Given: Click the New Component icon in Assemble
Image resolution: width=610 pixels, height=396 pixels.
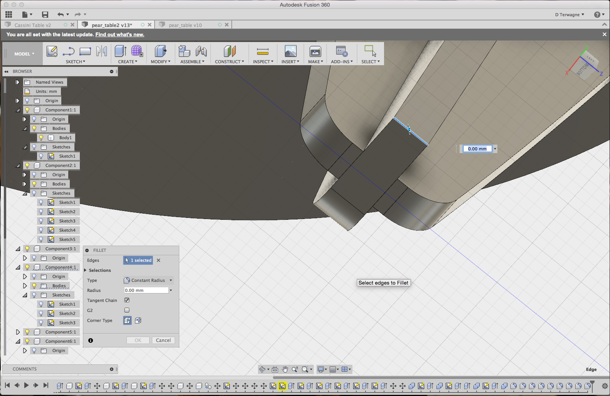Looking at the screenshot, I should pos(184,51).
